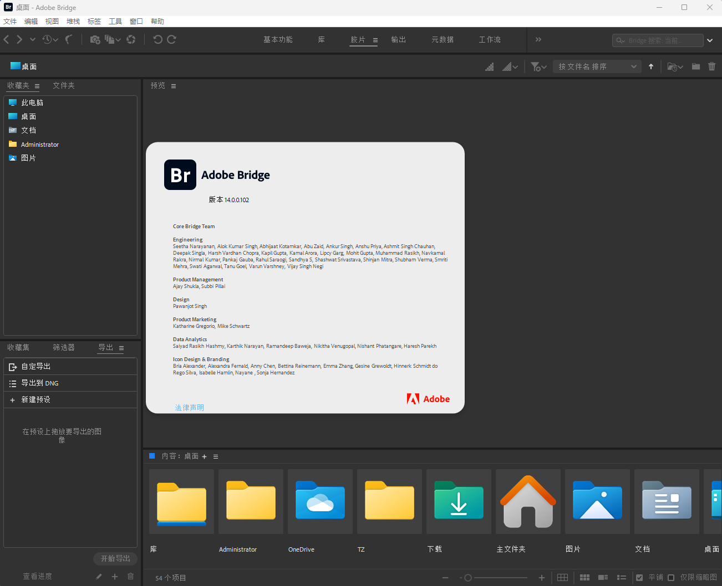Select 自定导出 preset
This screenshot has height=586, width=722.
coord(70,366)
